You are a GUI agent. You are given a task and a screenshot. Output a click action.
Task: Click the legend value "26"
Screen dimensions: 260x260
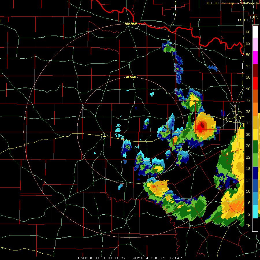click(x=248, y=146)
